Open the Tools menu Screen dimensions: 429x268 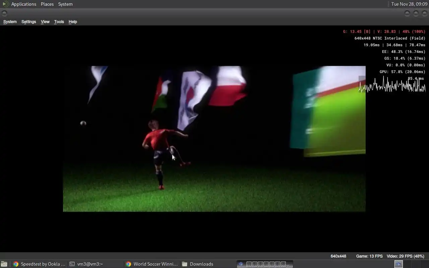tap(59, 22)
